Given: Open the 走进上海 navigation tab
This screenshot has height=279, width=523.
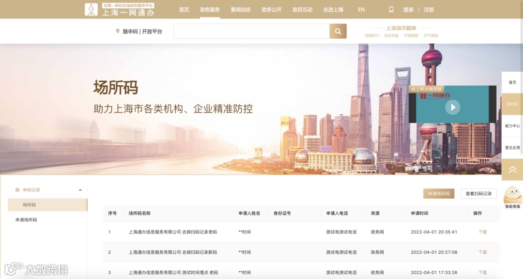Looking at the screenshot, I should tap(333, 10).
